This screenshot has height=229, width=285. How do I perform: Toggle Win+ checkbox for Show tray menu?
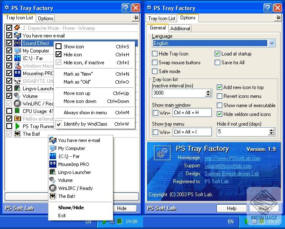156,132
